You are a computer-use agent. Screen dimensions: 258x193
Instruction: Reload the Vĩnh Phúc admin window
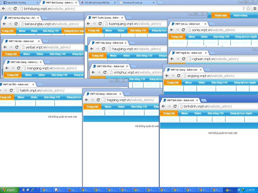click(105, 72)
